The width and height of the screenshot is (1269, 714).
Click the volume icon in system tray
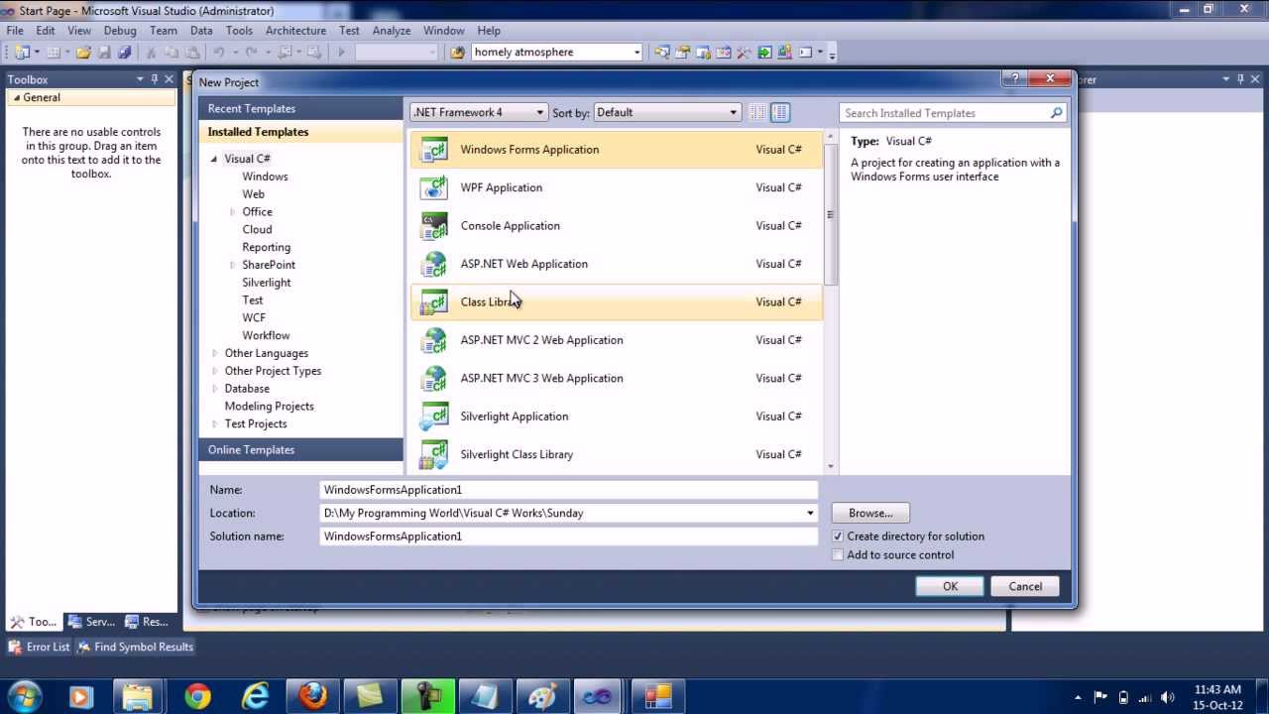1167,697
